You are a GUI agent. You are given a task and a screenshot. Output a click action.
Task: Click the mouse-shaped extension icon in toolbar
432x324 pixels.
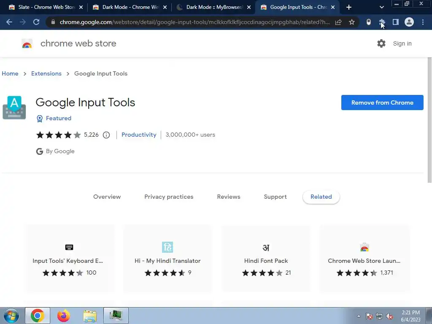pos(369,22)
